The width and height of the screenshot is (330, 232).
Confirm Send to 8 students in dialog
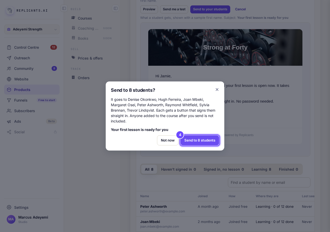tap(200, 140)
